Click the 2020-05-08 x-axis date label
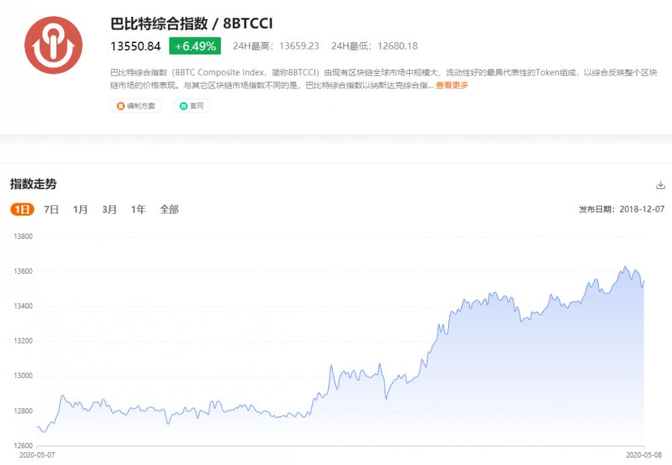Viewport: 672px width, 465px height. point(644,455)
